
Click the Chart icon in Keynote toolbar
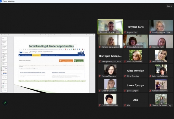pos(43,35)
